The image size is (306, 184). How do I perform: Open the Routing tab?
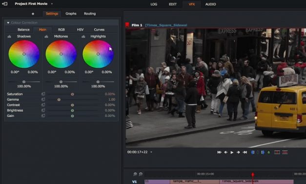coord(90,14)
